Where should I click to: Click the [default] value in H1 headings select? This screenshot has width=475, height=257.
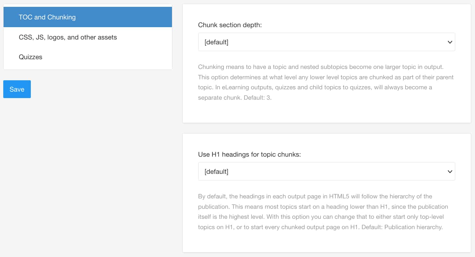pyautogui.click(x=216, y=172)
